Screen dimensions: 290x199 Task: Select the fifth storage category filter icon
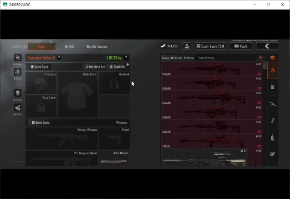pos(273,137)
